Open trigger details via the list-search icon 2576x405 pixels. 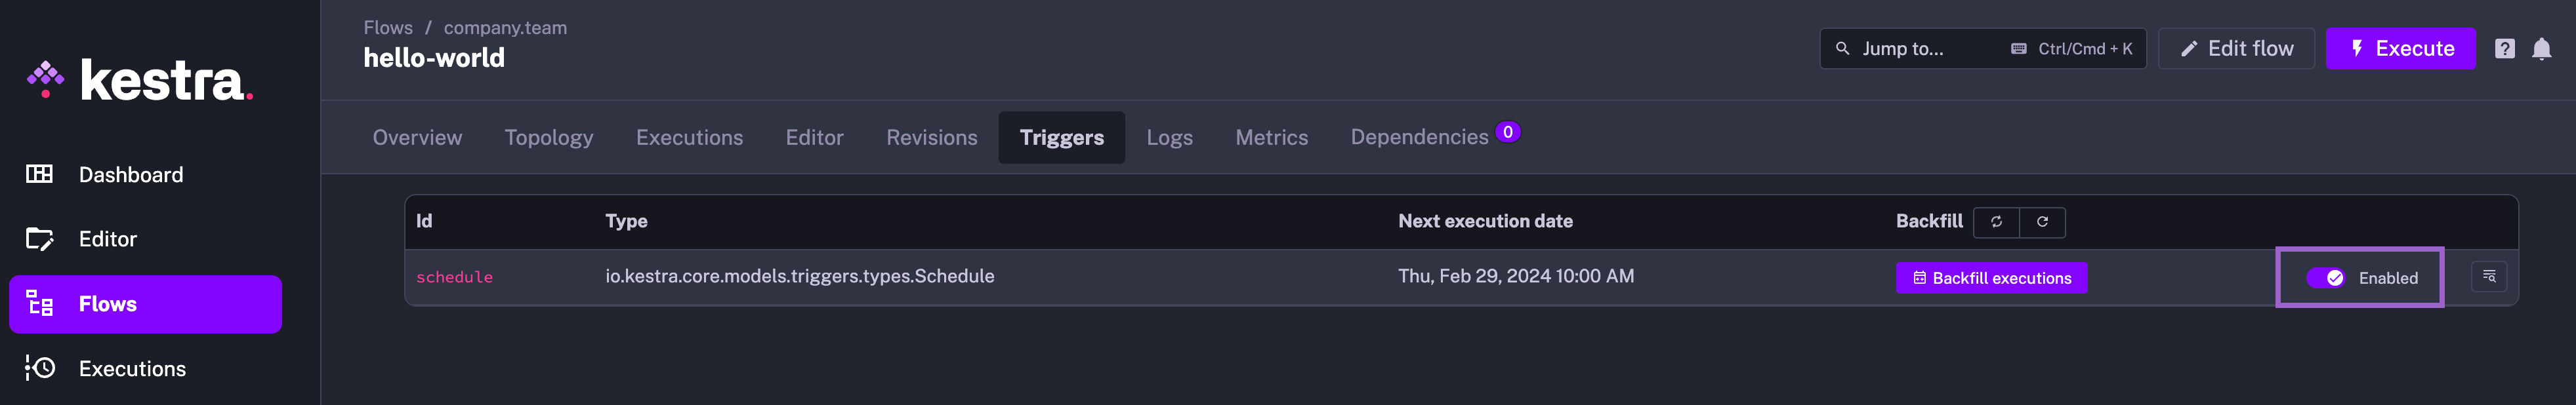tap(2488, 277)
